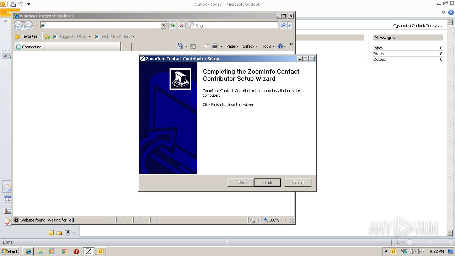455x256 pixels.
Task: Click the Back button in setup wizard
Action: tap(241, 182)
